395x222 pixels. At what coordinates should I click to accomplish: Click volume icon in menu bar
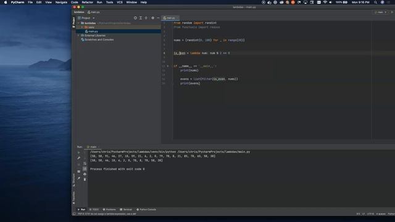331,2
